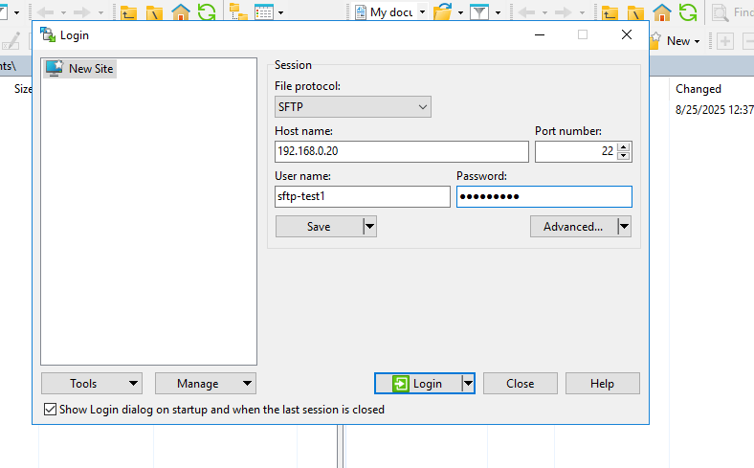Click the User name field

pyautogui.click(x=362, y=197)
